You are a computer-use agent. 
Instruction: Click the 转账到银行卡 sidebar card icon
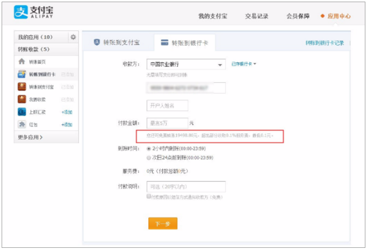[x=21, y=74]
